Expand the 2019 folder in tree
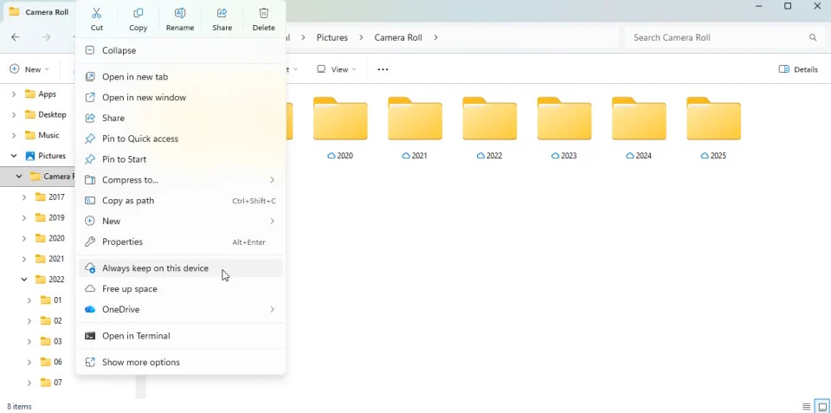 pyautogui.click(x=24, y=217)
